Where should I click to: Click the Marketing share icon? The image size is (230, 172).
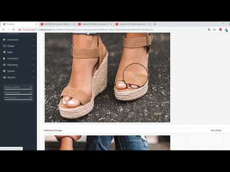coord(4,65)
